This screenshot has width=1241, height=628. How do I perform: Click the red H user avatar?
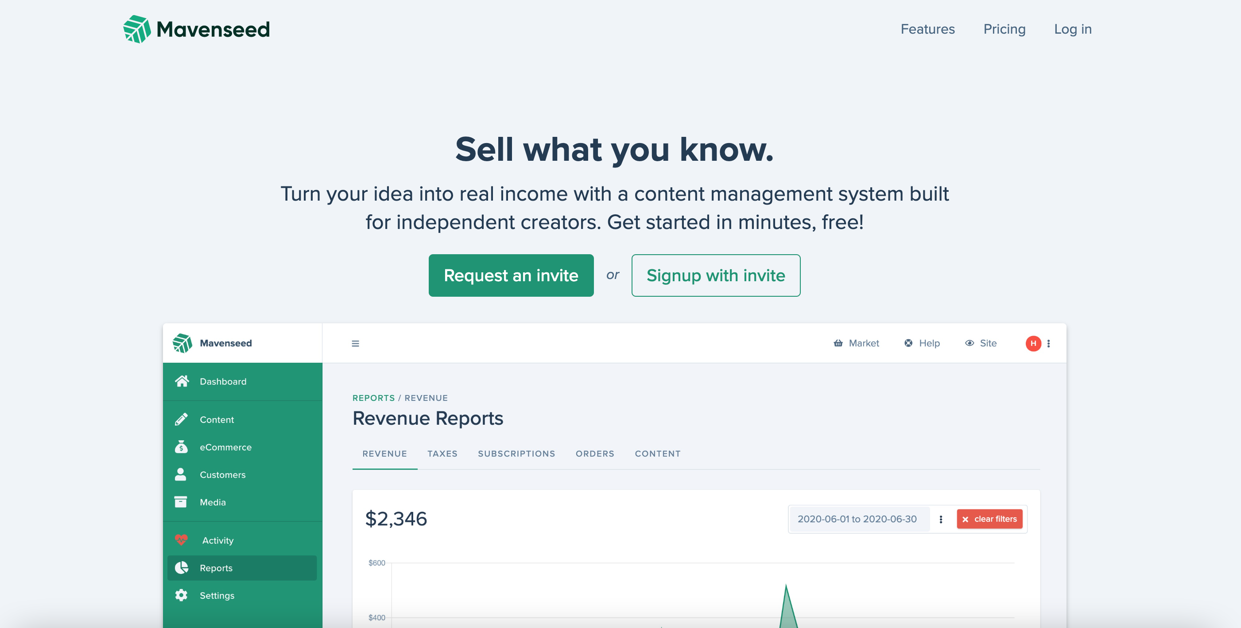pyautogui.click(x=1033, y=343)
